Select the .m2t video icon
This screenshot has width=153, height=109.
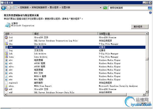coord(6,63)
